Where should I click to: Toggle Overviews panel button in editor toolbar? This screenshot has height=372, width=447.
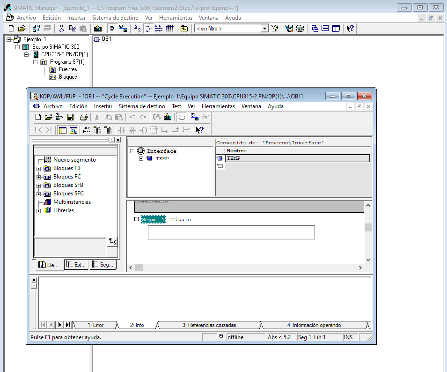point(62,130)
